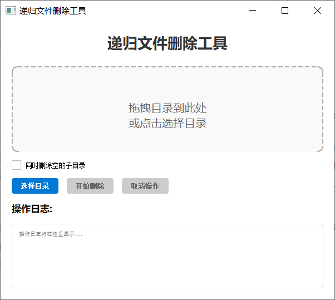Click the 操作日志: label
The height and width of the screenshot is (300, 335).
pos(32,209)
